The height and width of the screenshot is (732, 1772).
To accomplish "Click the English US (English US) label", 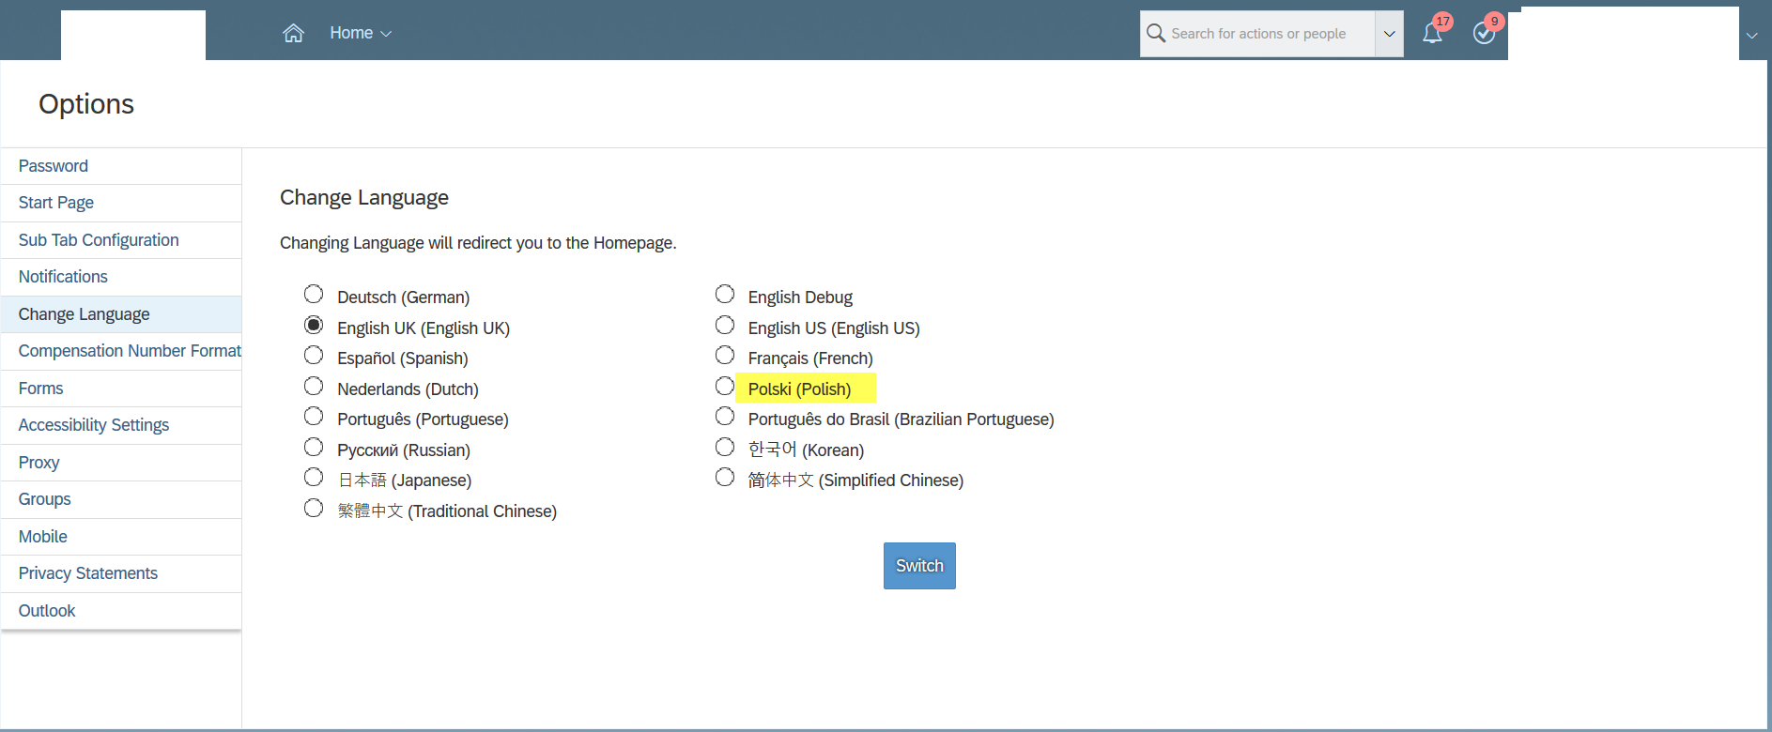I will point(834,328).
